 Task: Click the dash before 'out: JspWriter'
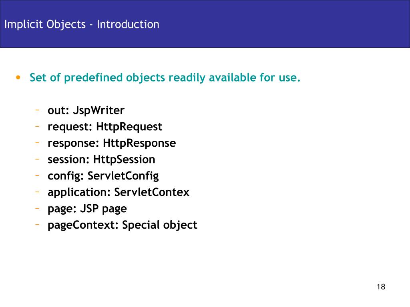[37, 110]
